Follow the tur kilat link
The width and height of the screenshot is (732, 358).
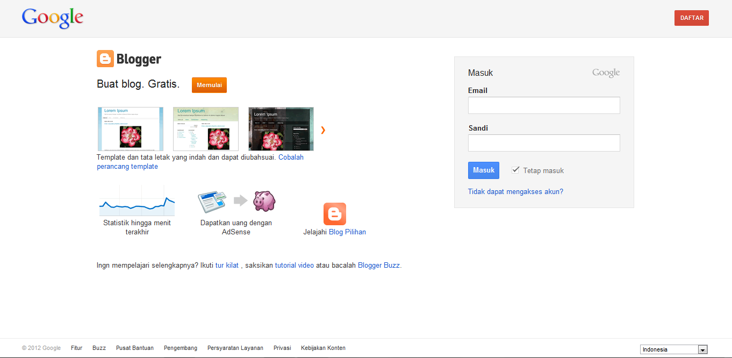227,265
